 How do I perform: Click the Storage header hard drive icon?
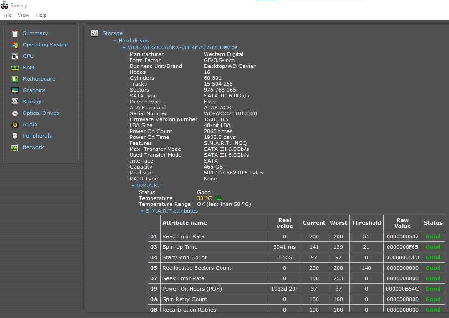tap(95, 33)
